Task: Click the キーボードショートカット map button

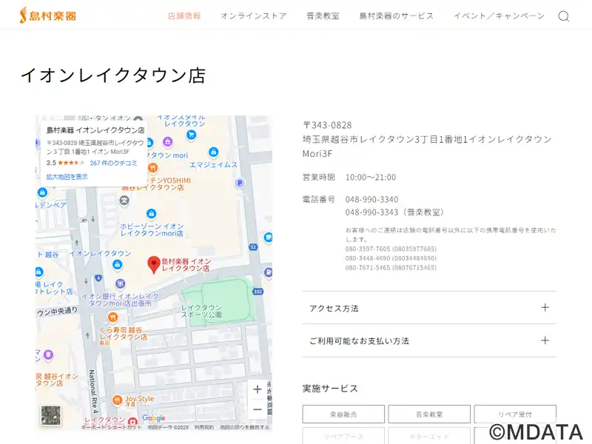Action: 112,428
